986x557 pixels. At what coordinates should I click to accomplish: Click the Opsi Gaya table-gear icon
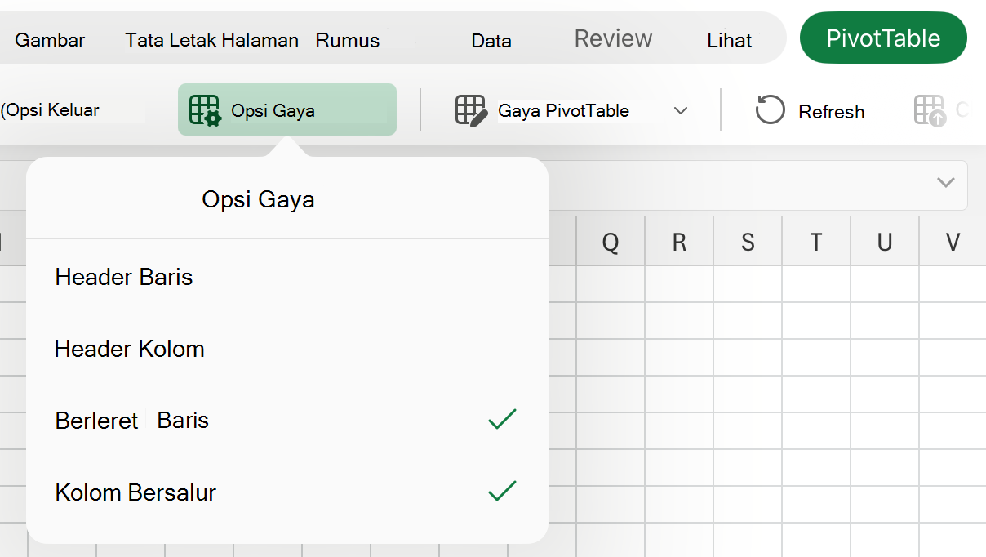point(205,110)
